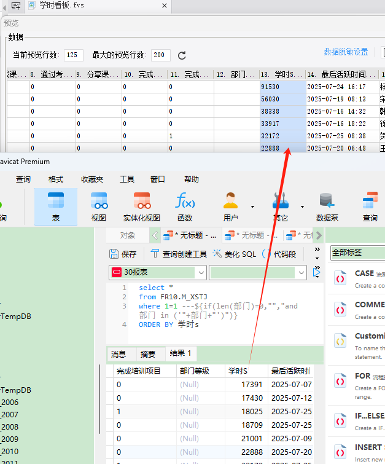Screen dimensions: 385x464
Task: Open the 窗口 menu in Navicat
Action: 158,179
